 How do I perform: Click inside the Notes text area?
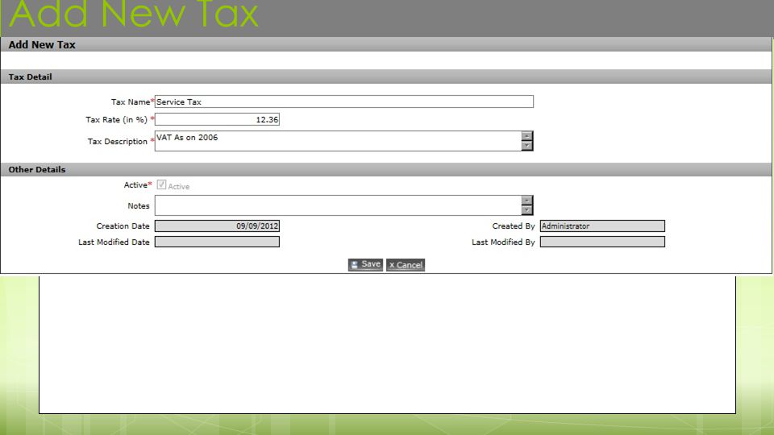[338, 205]
